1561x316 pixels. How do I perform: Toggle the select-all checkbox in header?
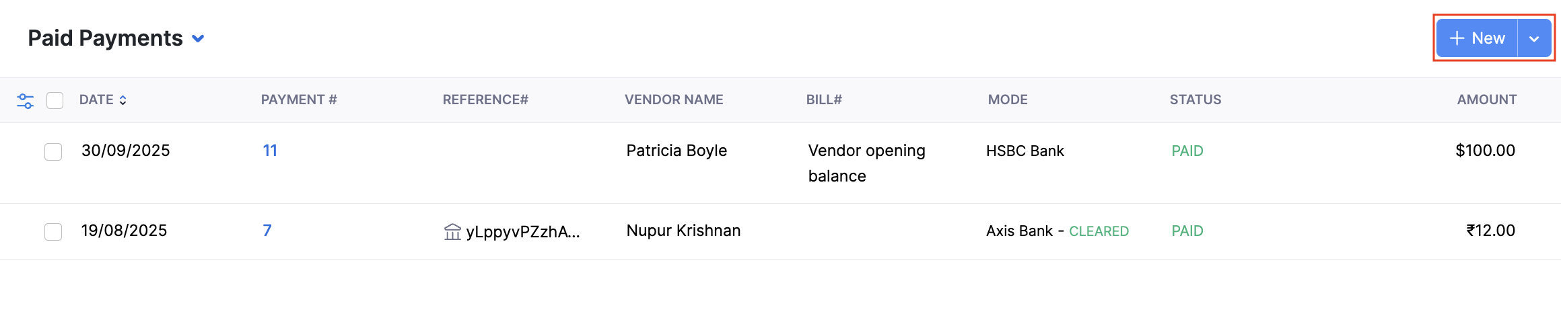55,101
